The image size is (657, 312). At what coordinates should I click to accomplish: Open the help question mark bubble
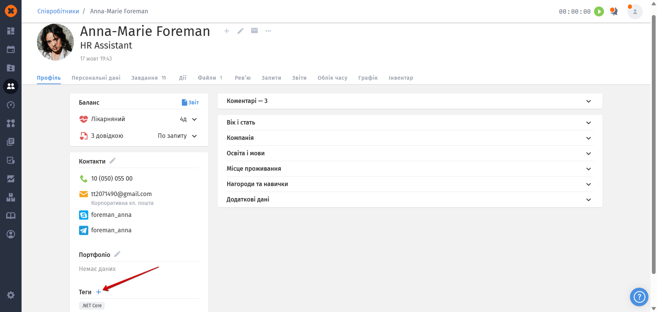click(639, 297)
